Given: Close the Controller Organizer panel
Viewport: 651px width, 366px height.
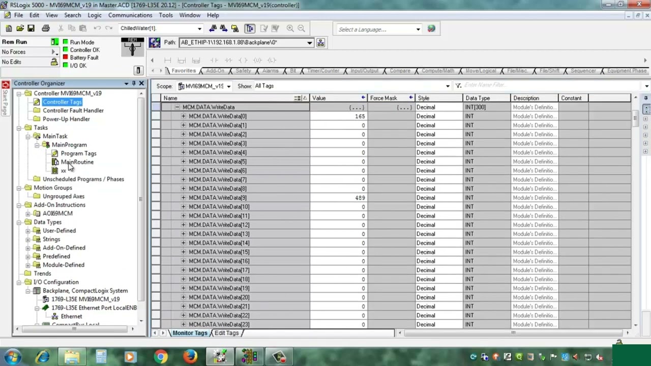Looking at the screenshot, I should tap(141, 83).
